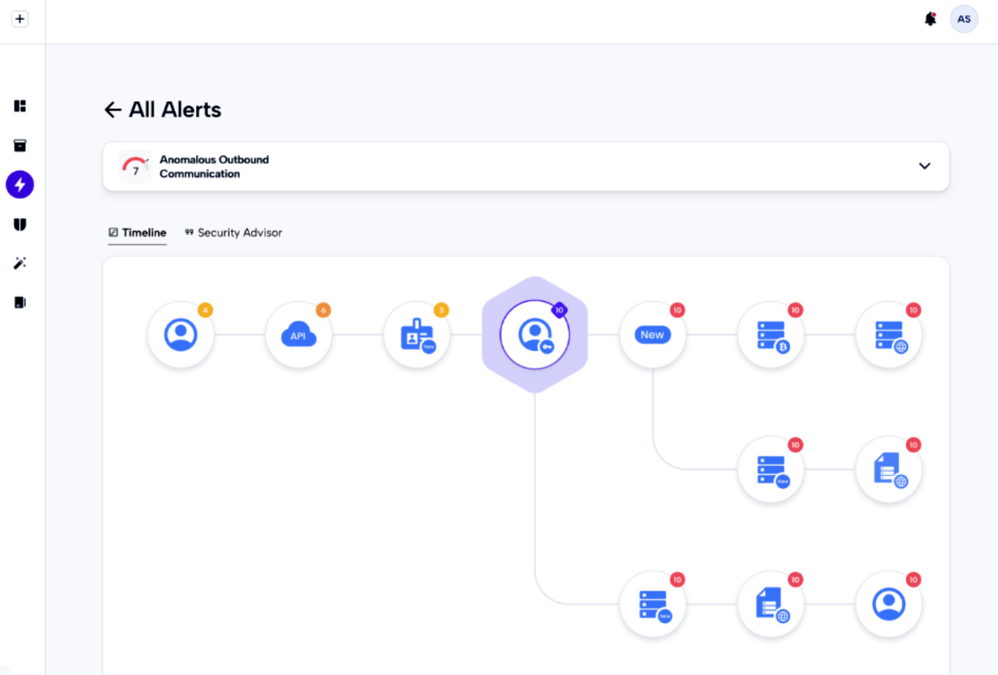Viewport: 998px width, 675px height.
Task: Select the API cloud node
Action: [x=298, y=335]
